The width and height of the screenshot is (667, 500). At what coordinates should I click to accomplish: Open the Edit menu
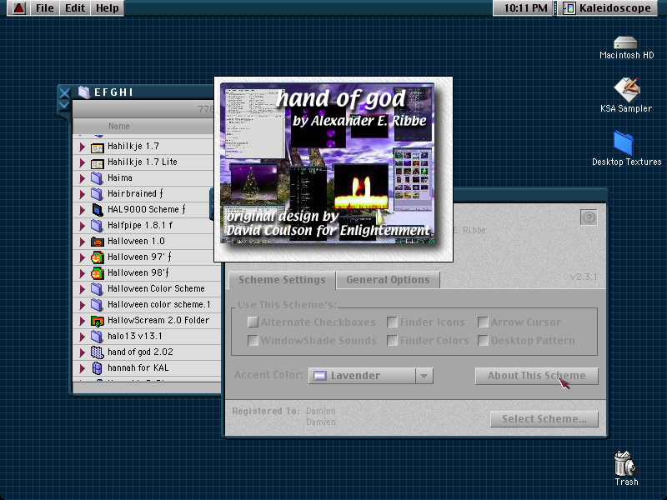tap(75, 7)
